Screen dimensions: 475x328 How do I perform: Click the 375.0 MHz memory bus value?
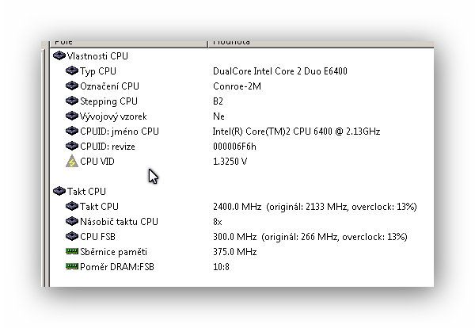[235, 252]
